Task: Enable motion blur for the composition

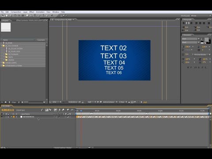Action: tap(63, 110)
